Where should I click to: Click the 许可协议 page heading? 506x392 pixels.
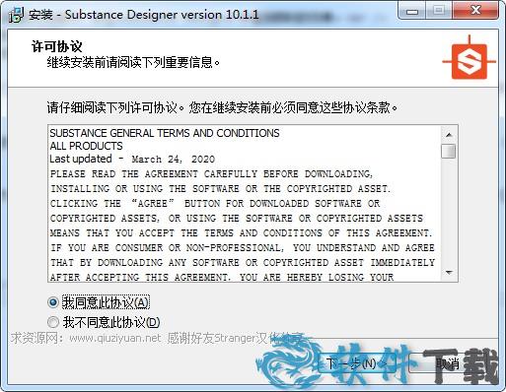[57, 46]
